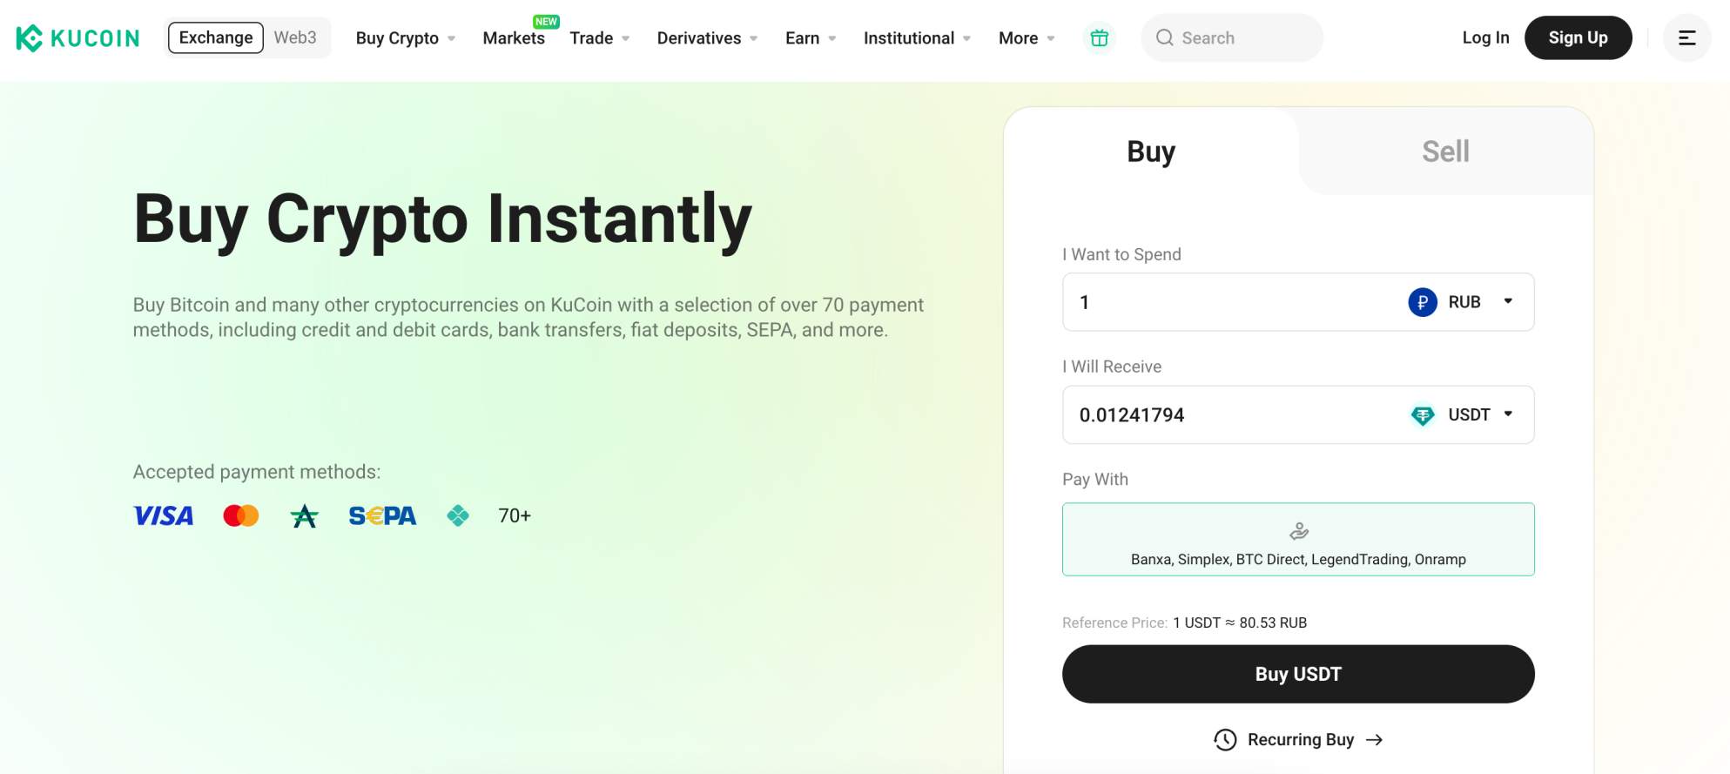Click the RUB ruble currency icon
Viewport: 1730px width, 774px height.
pos(1422,302)
